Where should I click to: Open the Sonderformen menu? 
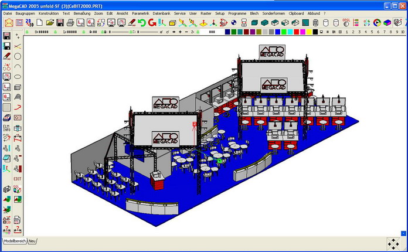click(x=274, y=13)
